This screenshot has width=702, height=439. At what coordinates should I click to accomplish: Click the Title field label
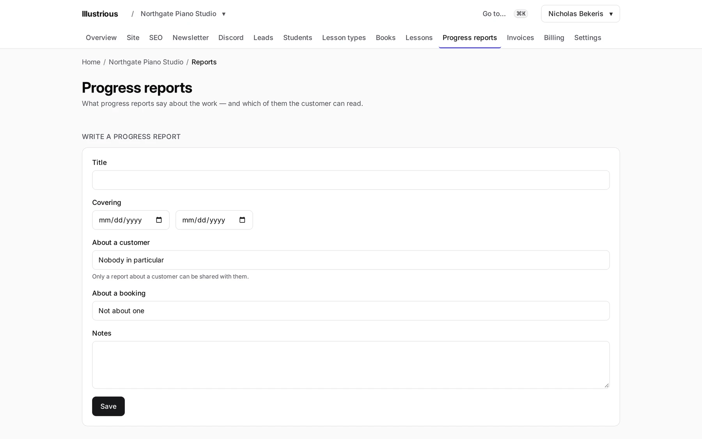[x=99, y=162]
